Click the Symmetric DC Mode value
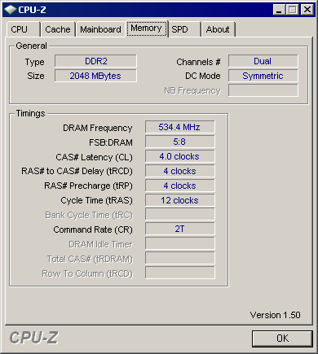 pyautogui.click(x=263, y=76)
